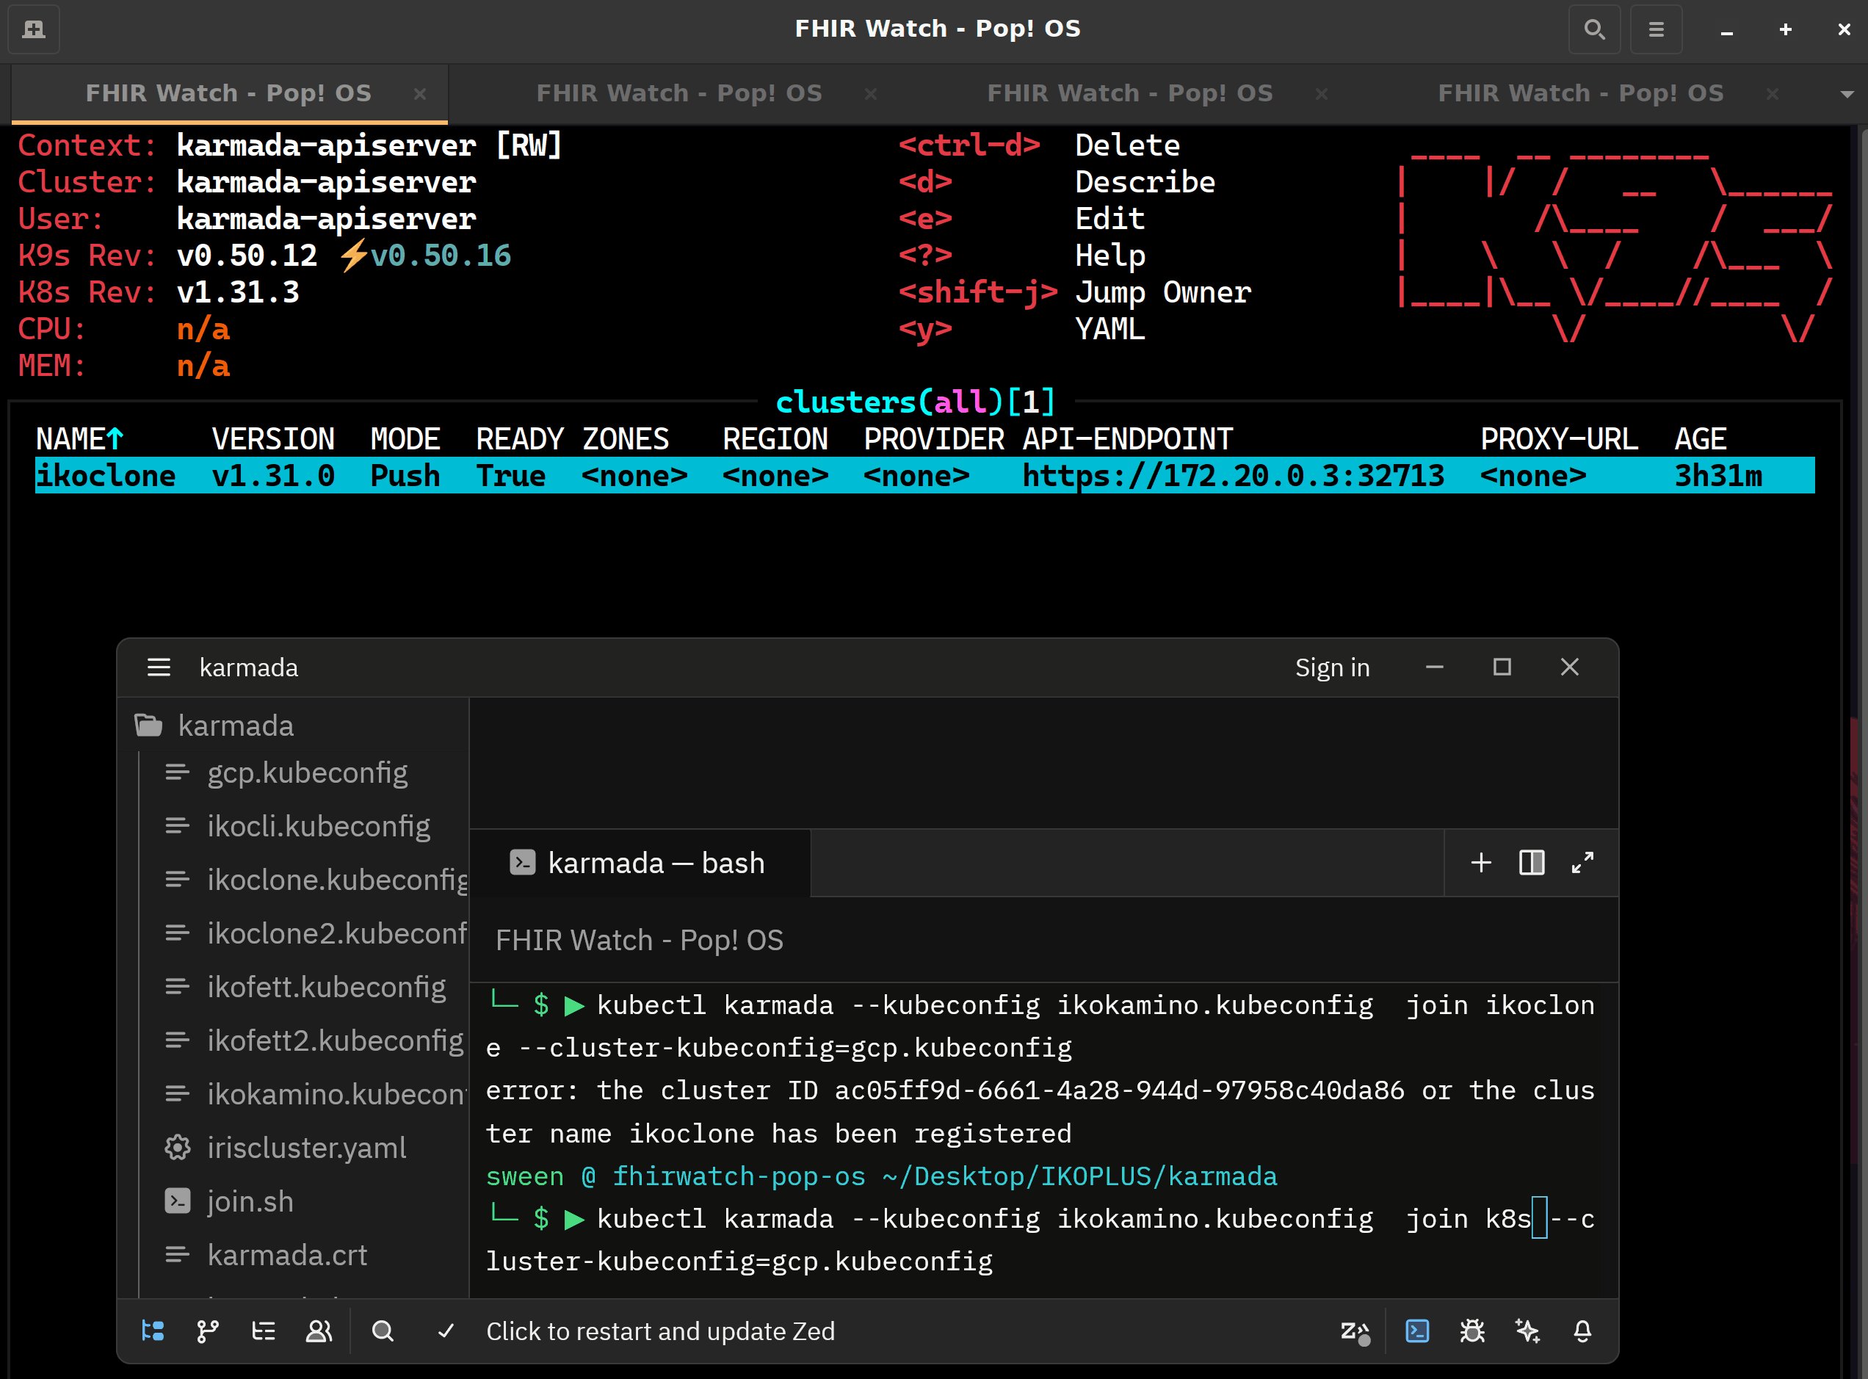This screenshot has height=1379, width=1868.
Task: Open the debugger bug icon
Action: click(x=1472, y=1331)
